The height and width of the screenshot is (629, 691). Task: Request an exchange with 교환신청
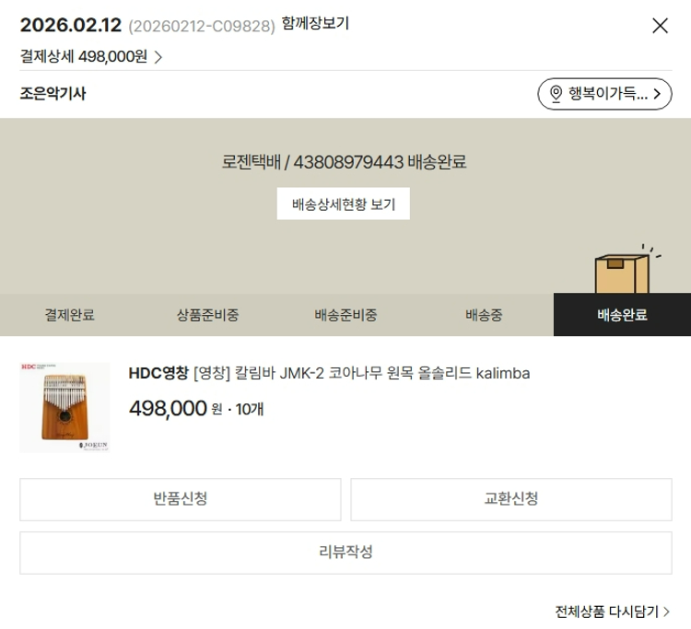(x=511, y=499)
